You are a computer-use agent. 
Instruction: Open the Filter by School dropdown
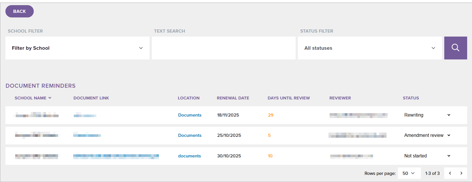click(x=77, y=48)
